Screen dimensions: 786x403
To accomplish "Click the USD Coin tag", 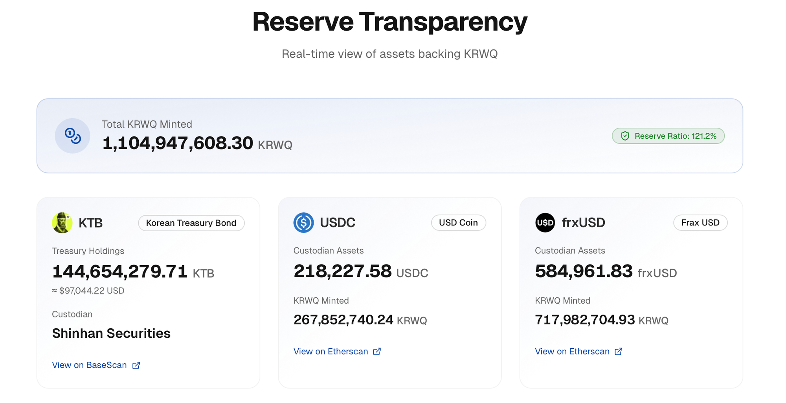I will 458,223.
